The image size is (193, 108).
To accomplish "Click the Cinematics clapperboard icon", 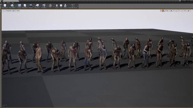I will tap(44, 6).
